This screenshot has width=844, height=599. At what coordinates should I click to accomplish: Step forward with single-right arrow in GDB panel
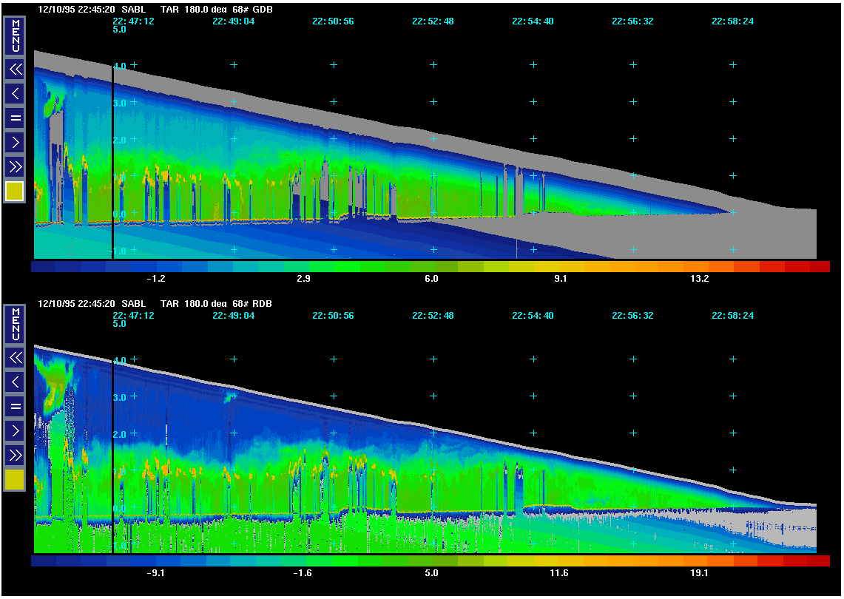click(15, 141)
